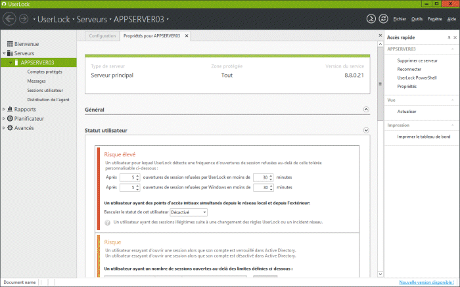
Task: Select Distribution de l'agent in tree
Action: click(48, 100)
